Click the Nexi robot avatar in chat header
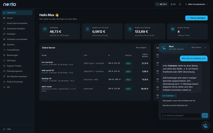Screen dimensions: 213x133 pos(164,48)
